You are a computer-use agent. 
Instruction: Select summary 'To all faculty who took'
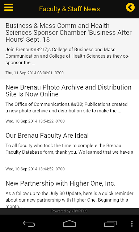click(69, 152)
